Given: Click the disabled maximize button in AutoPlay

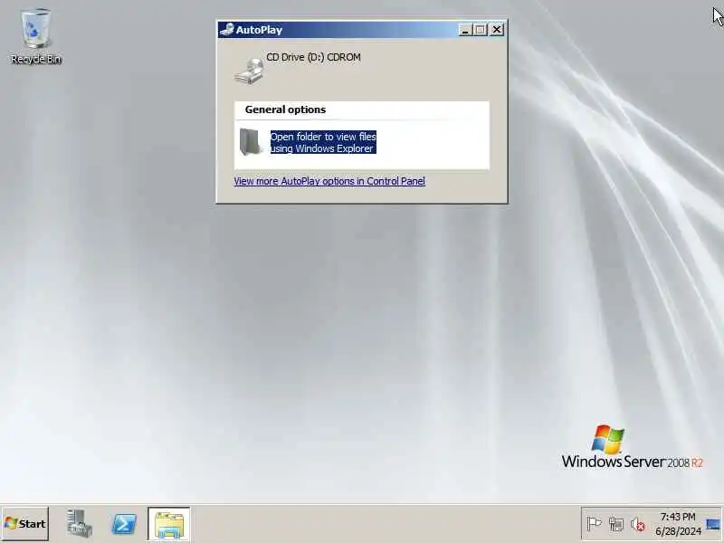Looking at the screenshot, I should [x=481, y=30].
